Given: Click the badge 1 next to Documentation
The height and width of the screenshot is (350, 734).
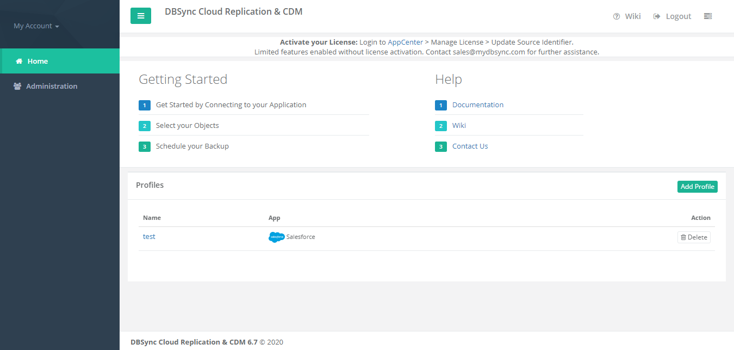Looking at the screenshot, I should click(440, 105).
